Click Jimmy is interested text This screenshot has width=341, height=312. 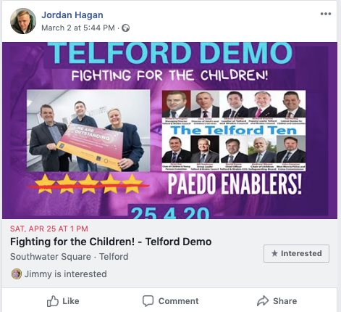(x=65, y=274)
